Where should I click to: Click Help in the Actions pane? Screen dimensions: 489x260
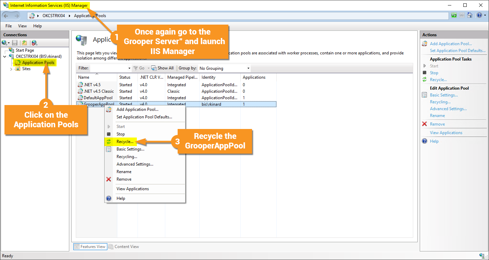click(x=434, y=141)
